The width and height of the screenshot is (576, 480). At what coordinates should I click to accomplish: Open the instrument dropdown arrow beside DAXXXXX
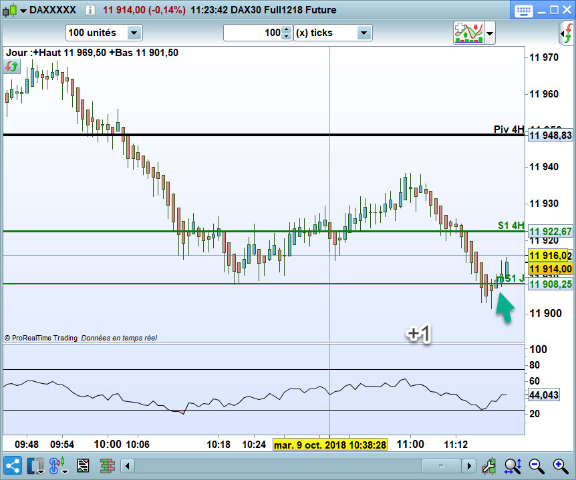[23, 11]
